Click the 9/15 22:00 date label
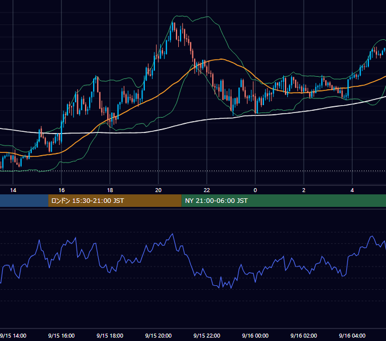Image resolution: width=386 pixels, height=341 pixels. (x=207, y=335)
